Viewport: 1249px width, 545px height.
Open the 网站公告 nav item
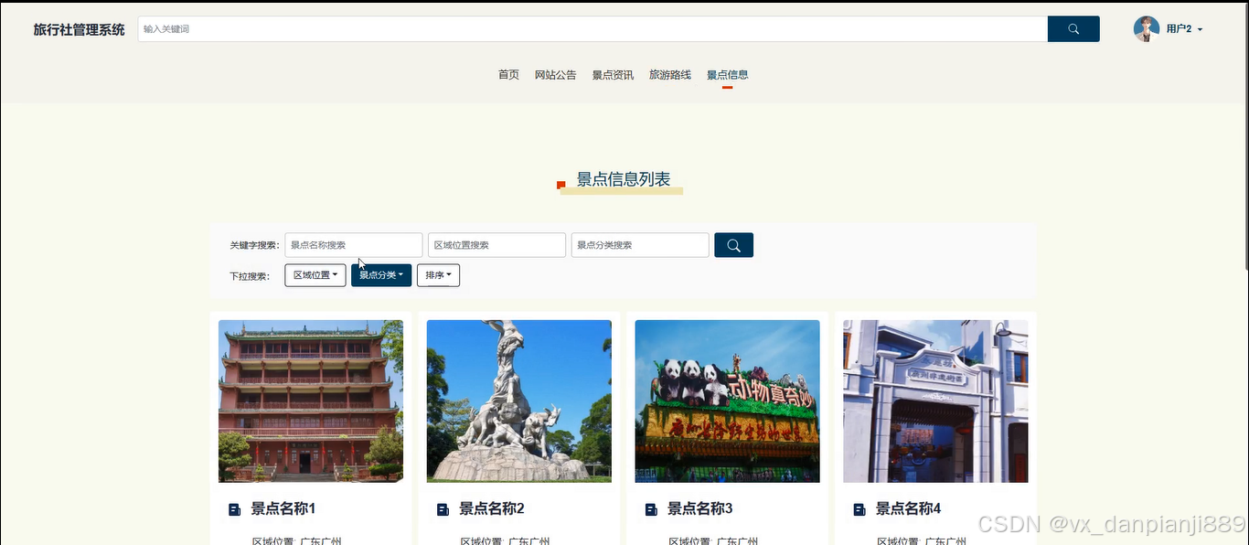556,75
